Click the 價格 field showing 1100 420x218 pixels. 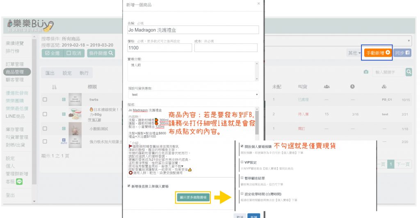coord(160,48)
